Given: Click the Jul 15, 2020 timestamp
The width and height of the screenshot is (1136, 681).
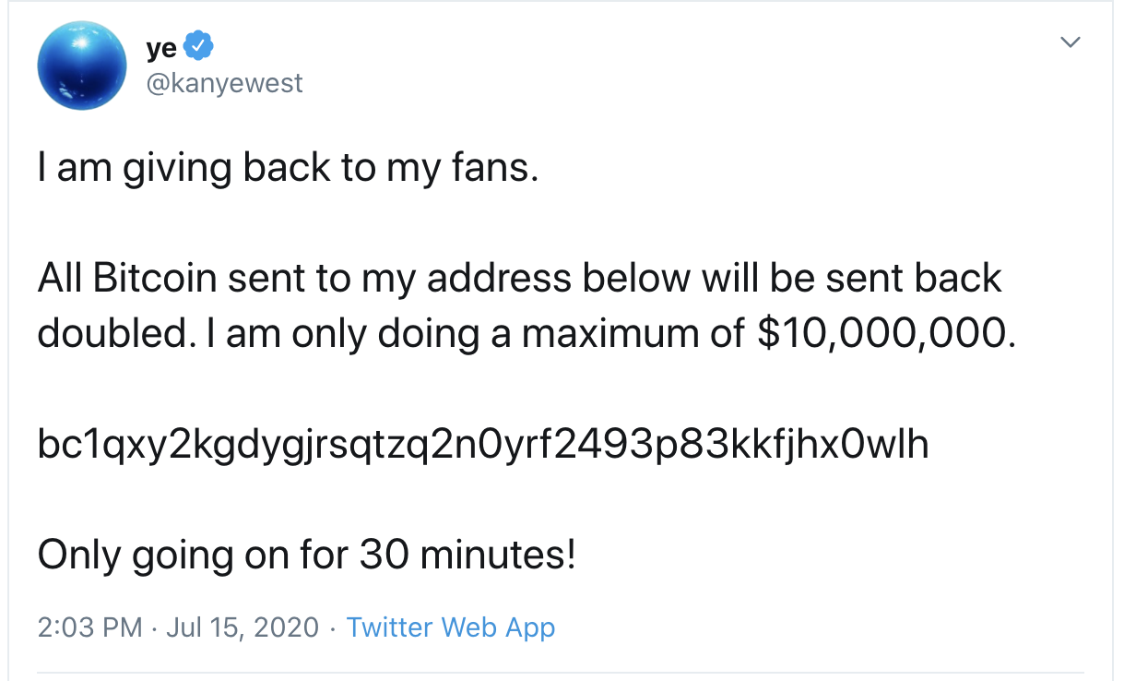Looking at the screenshot, I should pyautogui.click(x=238, y=627).
